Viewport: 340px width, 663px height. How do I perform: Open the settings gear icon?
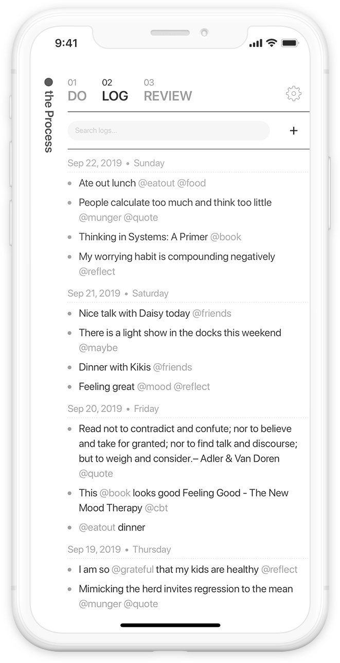[x=293, y=93]
